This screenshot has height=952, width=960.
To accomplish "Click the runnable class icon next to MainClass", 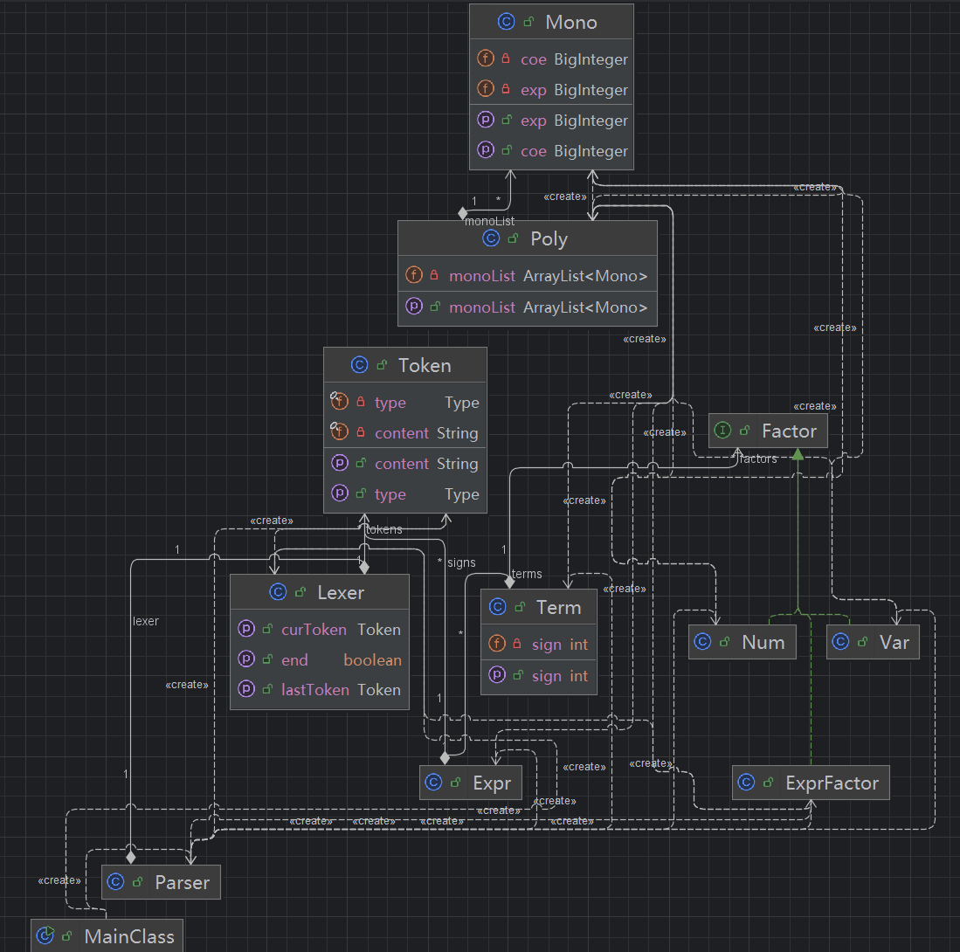I will point(45,935).
